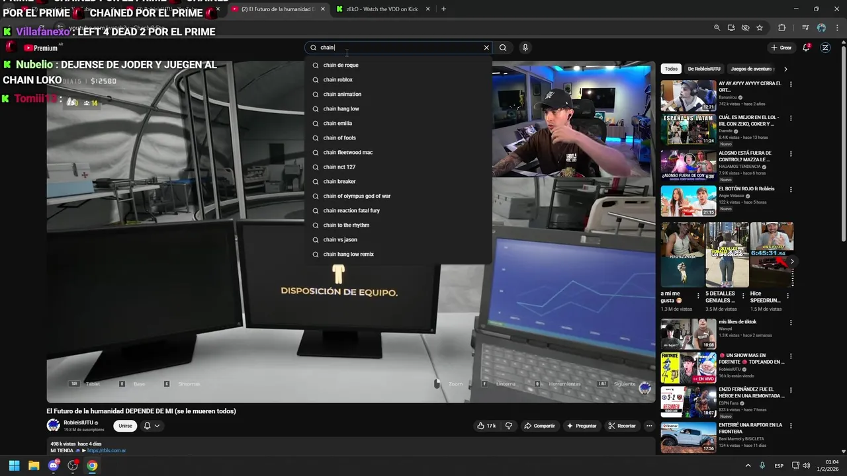This screenshot has height=476, width=847.
Task: Like the video with 17 k likes
Action: (x=486, y=426)
